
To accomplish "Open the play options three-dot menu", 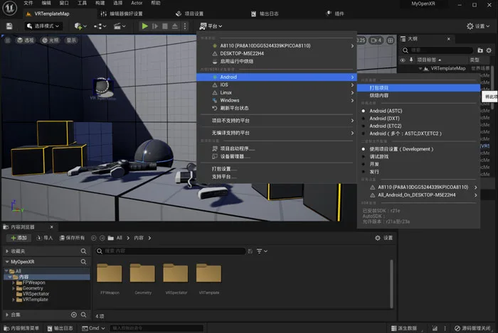I will click(185, 26).
